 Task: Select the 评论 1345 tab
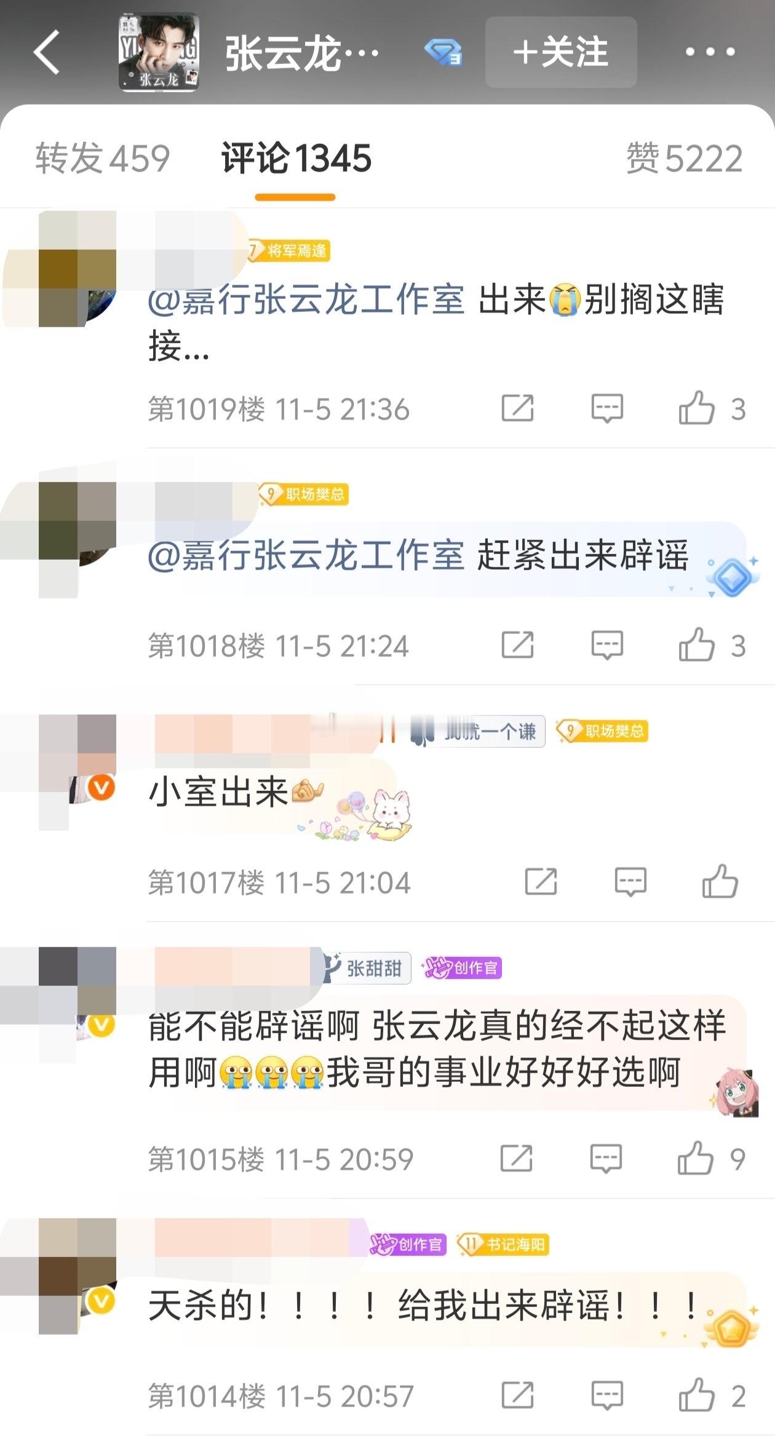tap(296, 159)
